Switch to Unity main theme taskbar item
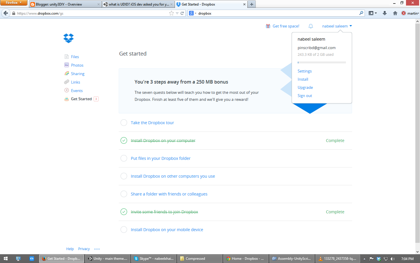Screen dimensions: 420x263 coord(108,259)
